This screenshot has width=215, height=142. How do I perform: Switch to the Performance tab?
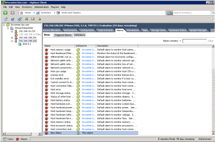[70, 30]
